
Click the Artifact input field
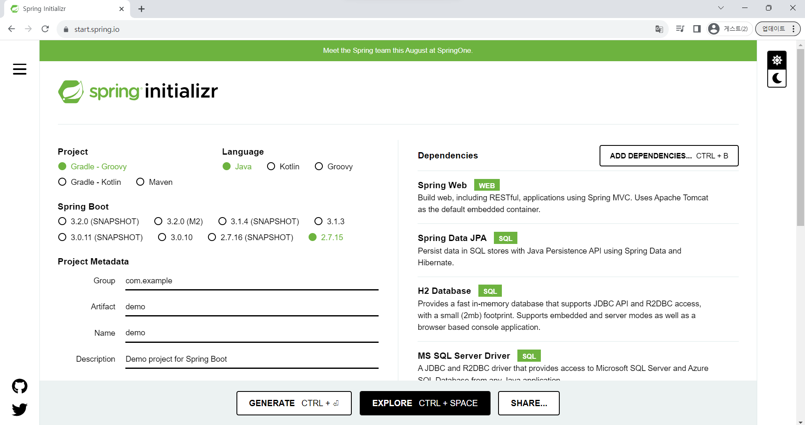pyautogui.click(x=252, y=307)
